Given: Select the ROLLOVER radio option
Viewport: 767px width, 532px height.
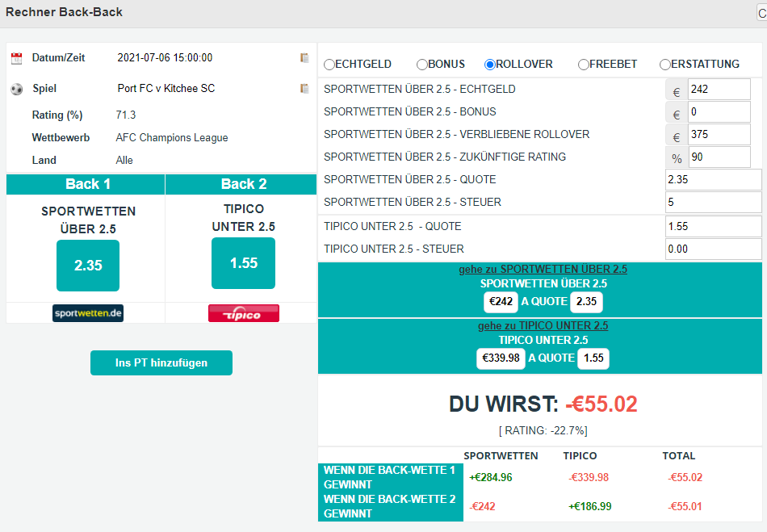Looking at the screenshot, I should tap(489, 65).
